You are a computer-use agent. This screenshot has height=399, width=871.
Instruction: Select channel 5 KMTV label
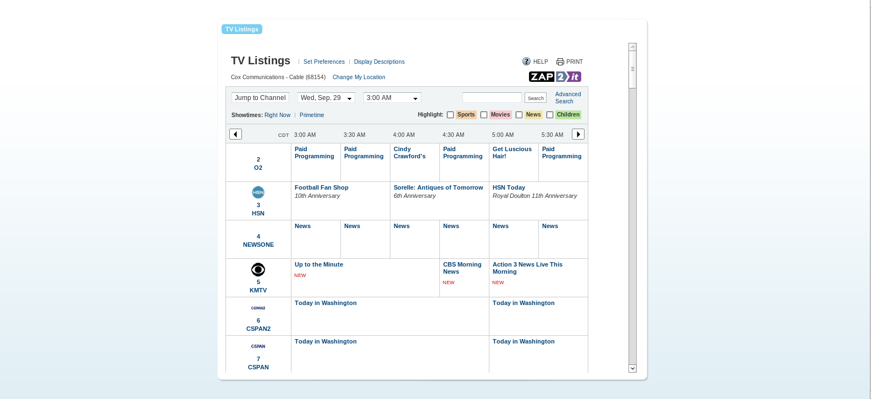pos(258,286)
